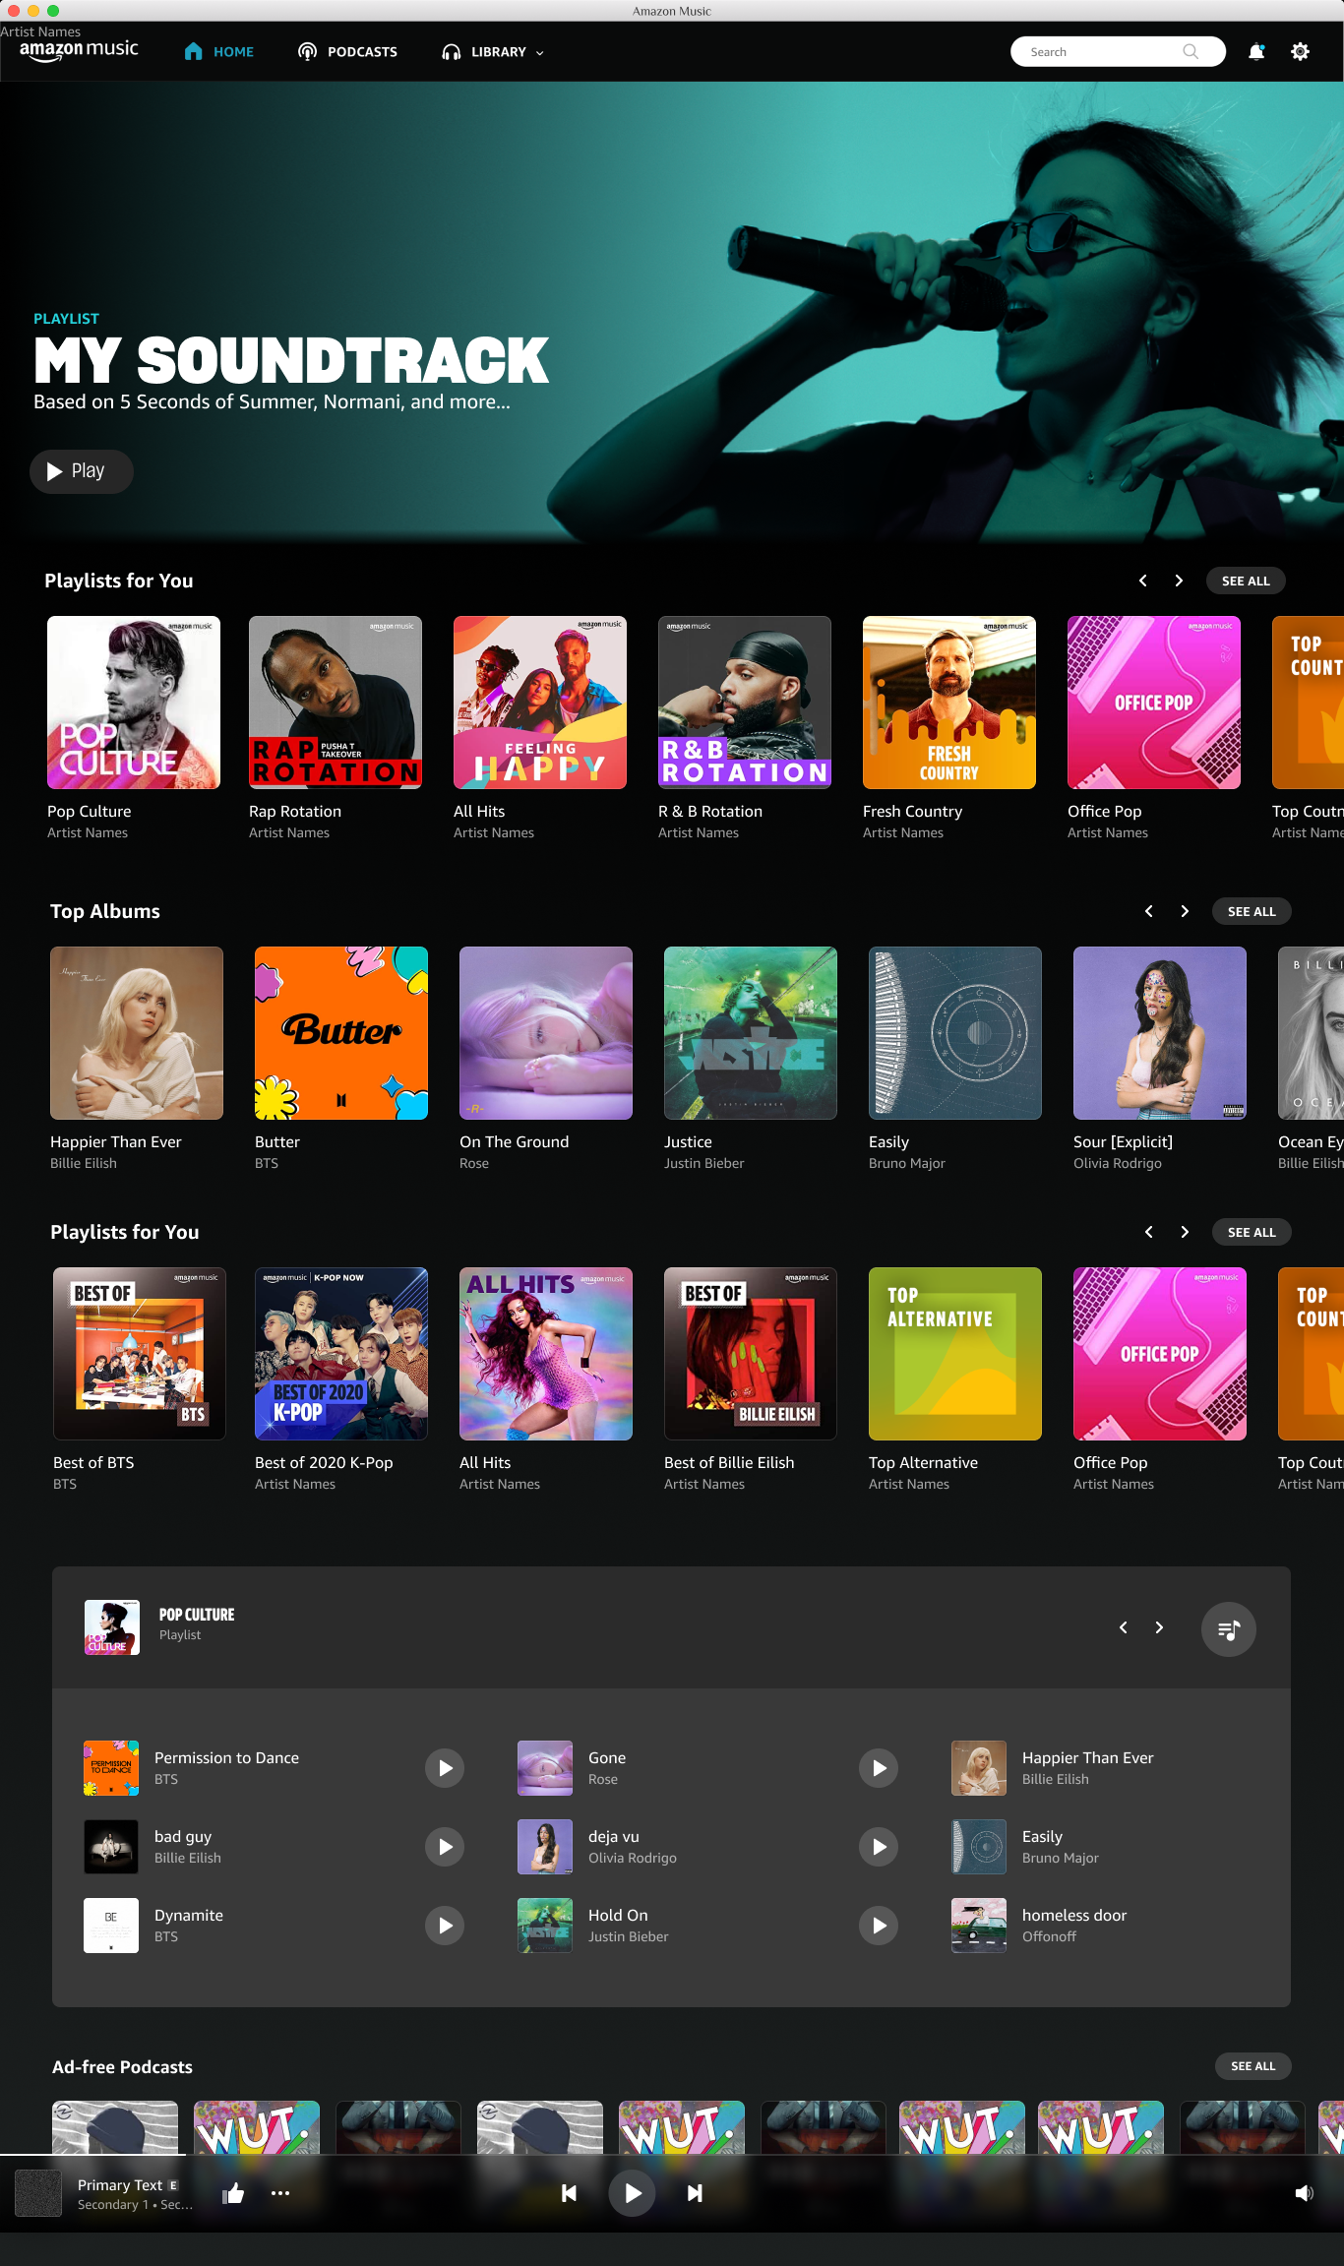
Task: Open the first Ad-free Podcasts thumbnail
Action: [115, 2127]
